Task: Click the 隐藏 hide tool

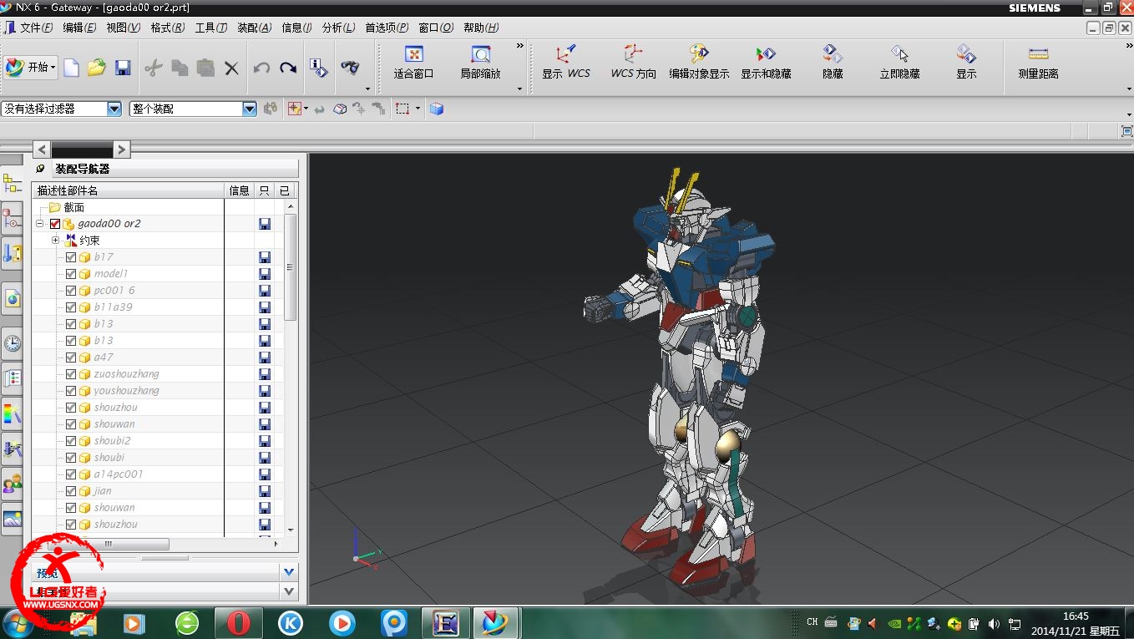Action: pos(833,63)
